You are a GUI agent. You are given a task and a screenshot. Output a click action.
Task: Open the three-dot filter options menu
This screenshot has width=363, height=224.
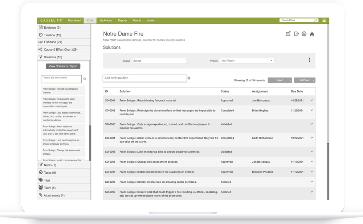(x=310, y=60)
